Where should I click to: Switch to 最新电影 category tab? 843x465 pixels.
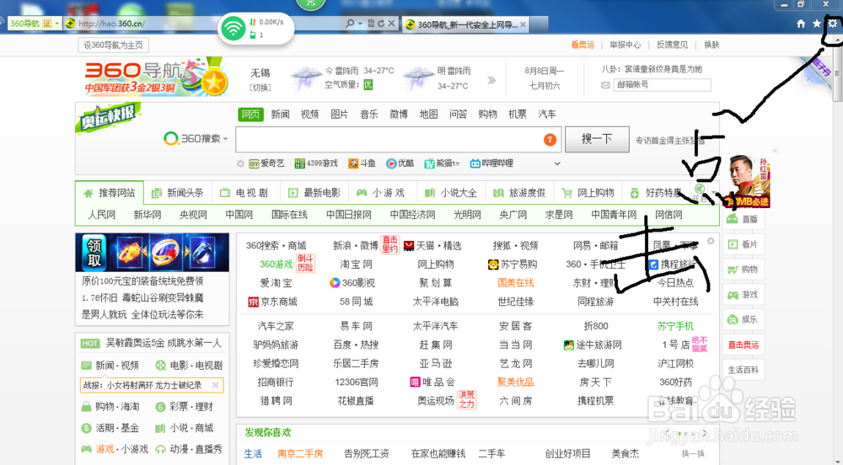pos(314,193)
